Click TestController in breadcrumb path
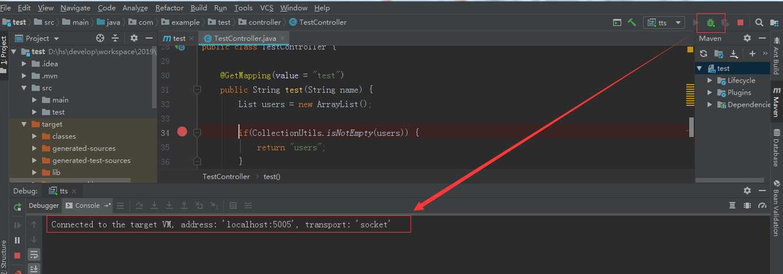 tap(318, 22)
